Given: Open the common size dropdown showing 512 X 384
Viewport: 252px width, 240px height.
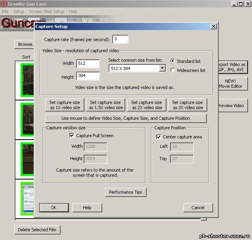Looking at the screenshot, I should 162,68.
